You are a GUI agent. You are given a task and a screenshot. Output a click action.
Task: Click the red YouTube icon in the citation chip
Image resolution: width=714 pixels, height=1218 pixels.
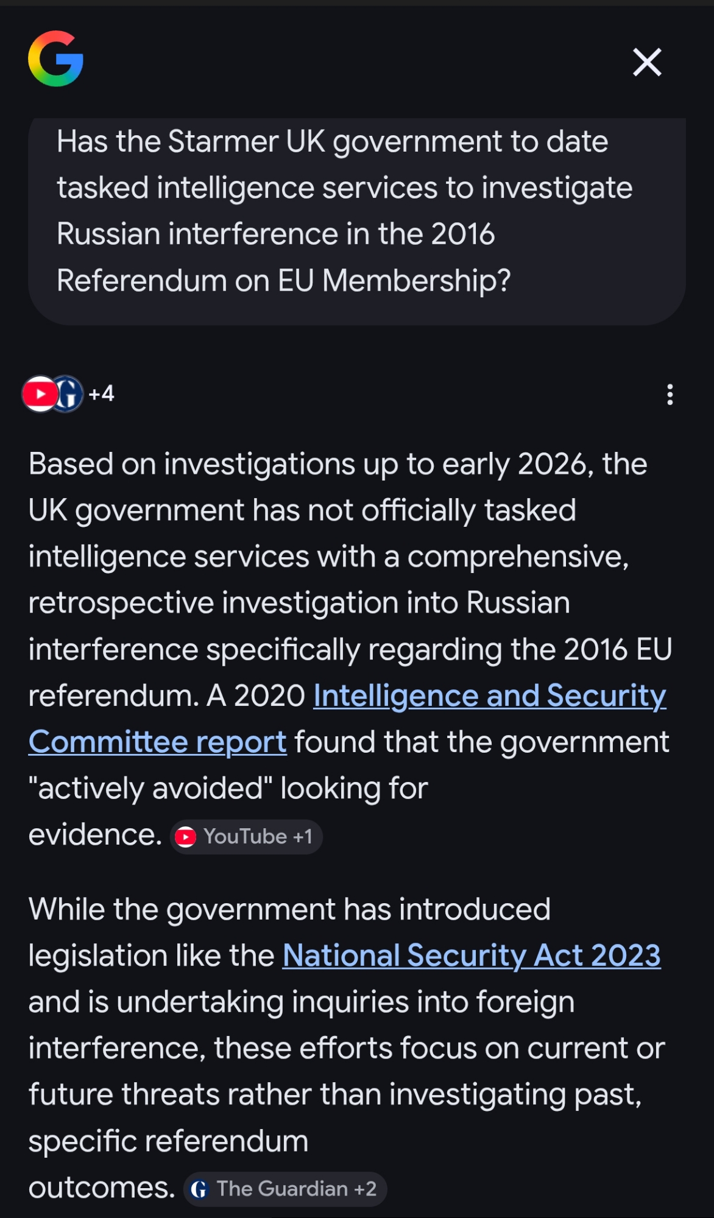point(186,837)
